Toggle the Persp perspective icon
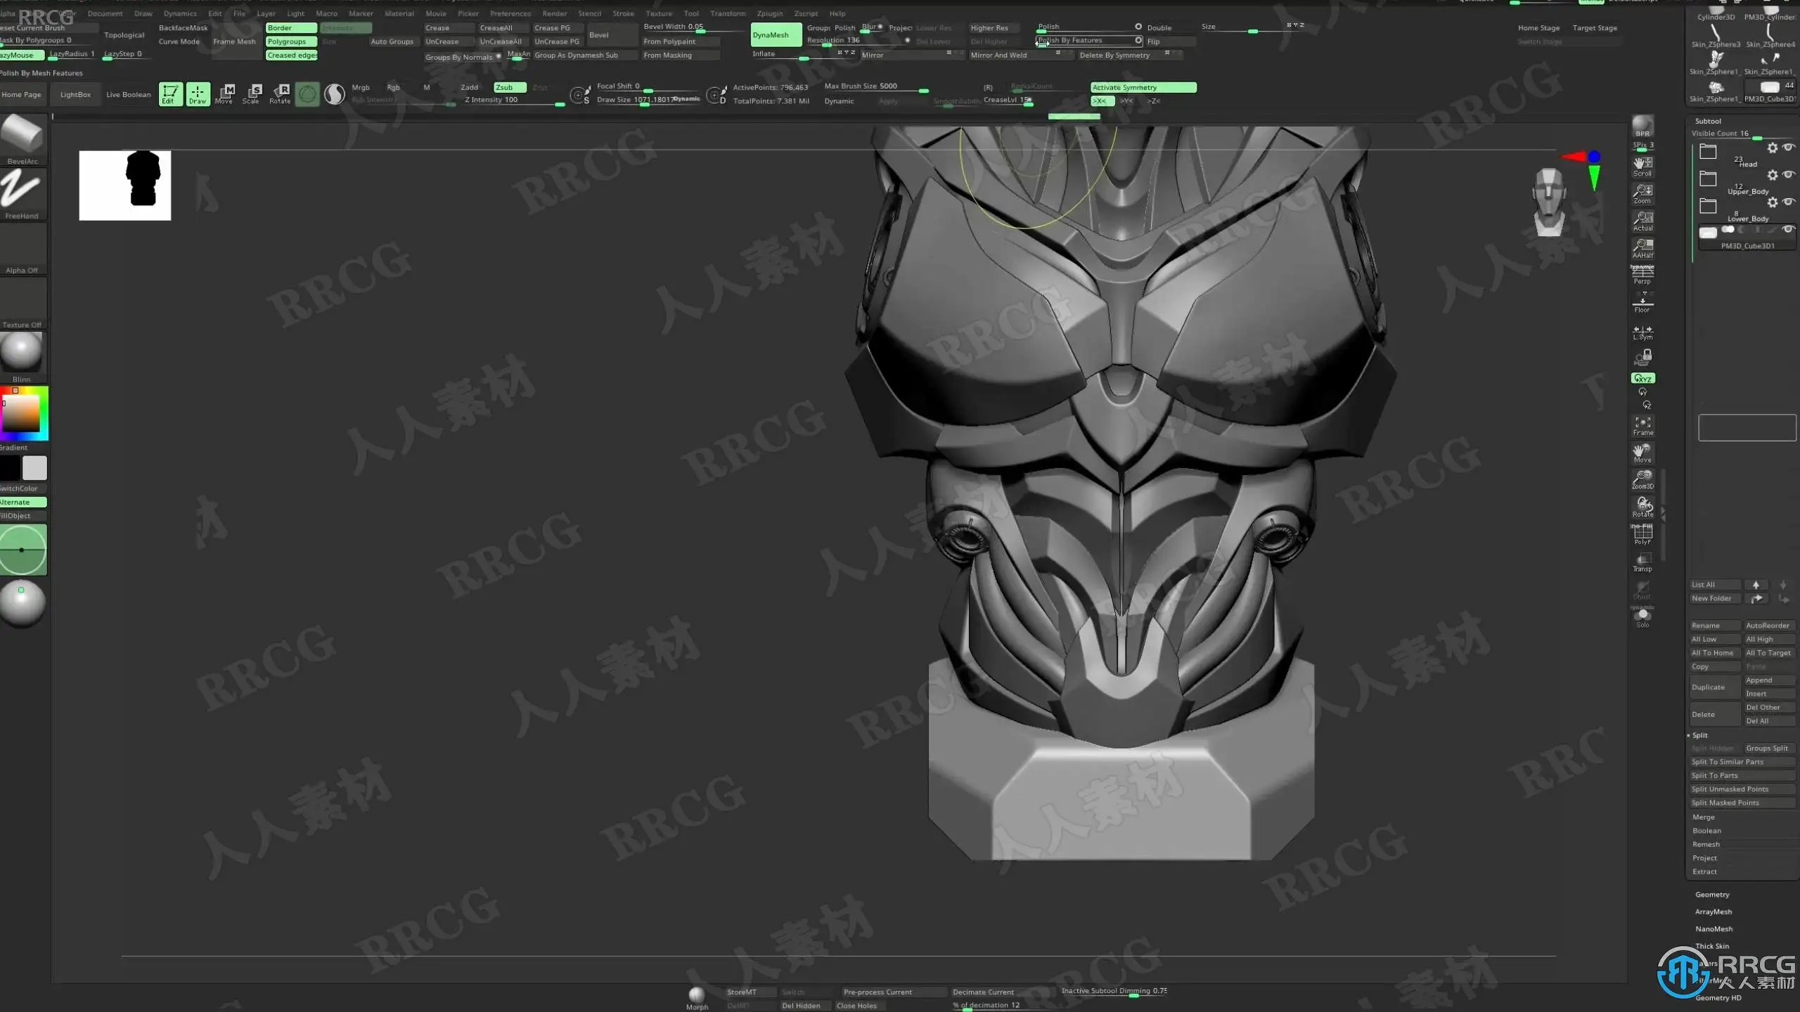Viewport: 1800px width, 1012px height. coord(1642,275)
